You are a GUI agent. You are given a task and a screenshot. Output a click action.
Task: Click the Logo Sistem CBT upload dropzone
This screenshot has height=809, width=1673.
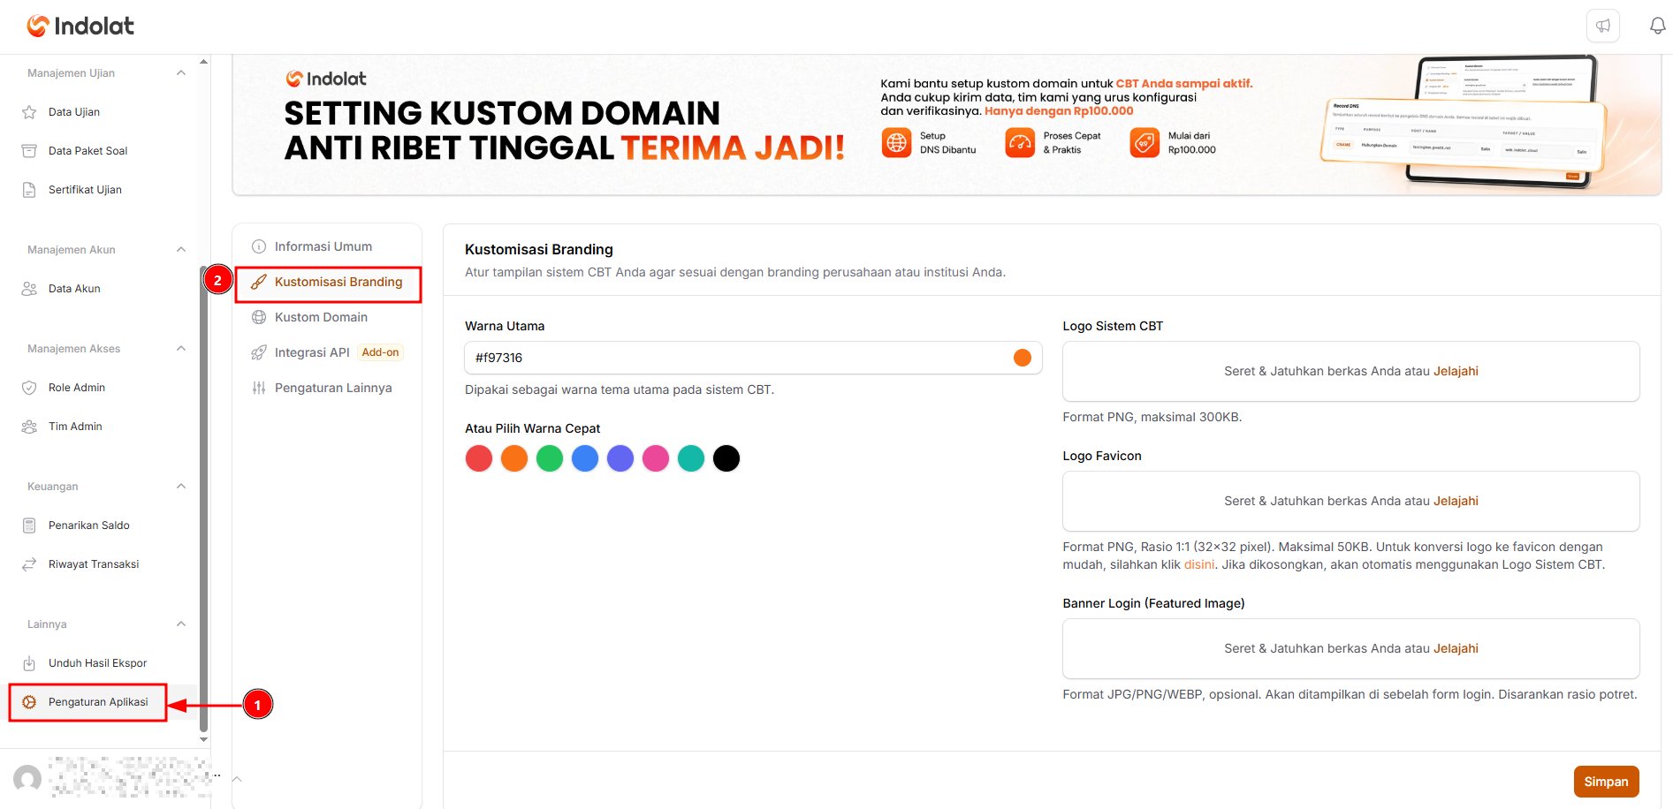point(1350,371)
